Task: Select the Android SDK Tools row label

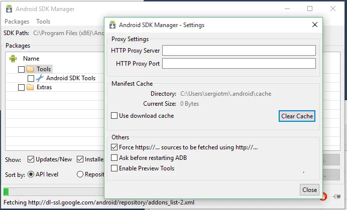Action: (71, 78)
